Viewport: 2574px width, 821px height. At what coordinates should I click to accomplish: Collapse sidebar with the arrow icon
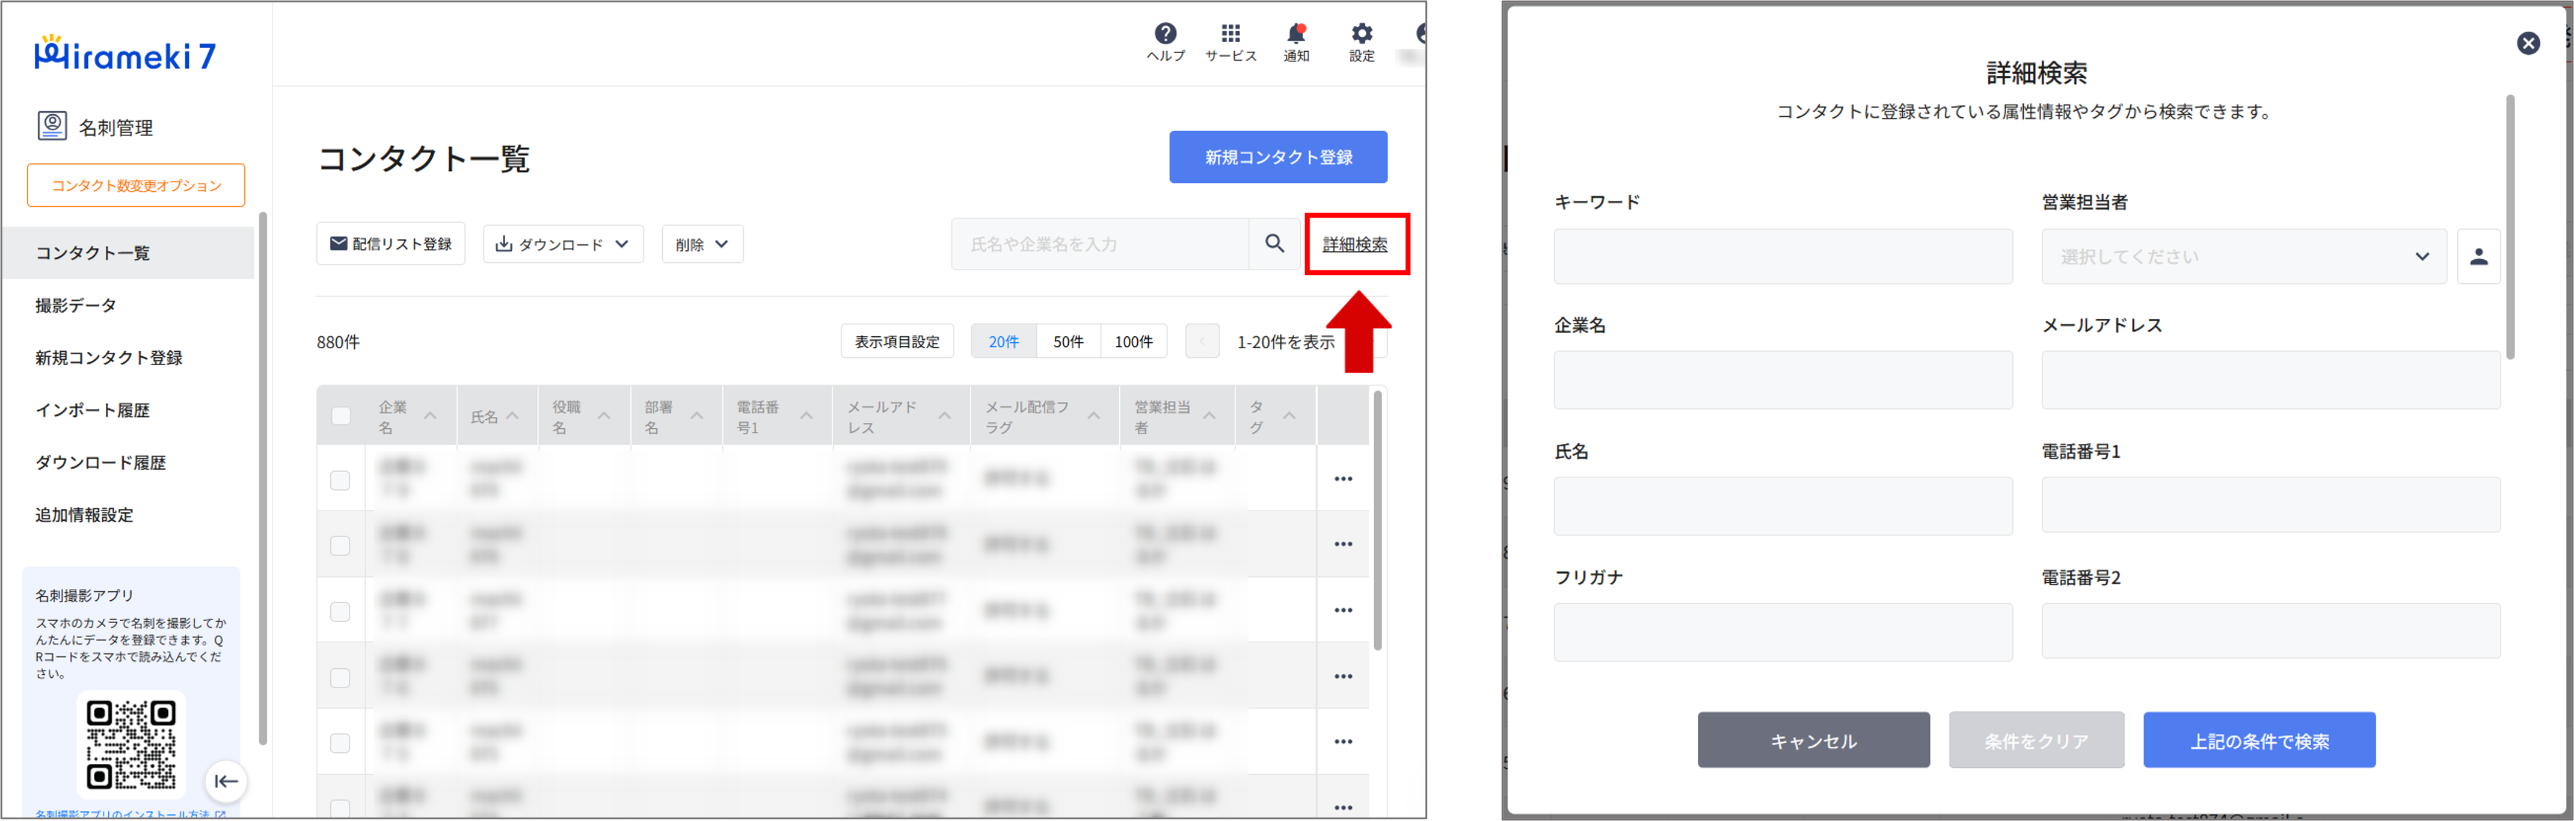coord(226,781)
